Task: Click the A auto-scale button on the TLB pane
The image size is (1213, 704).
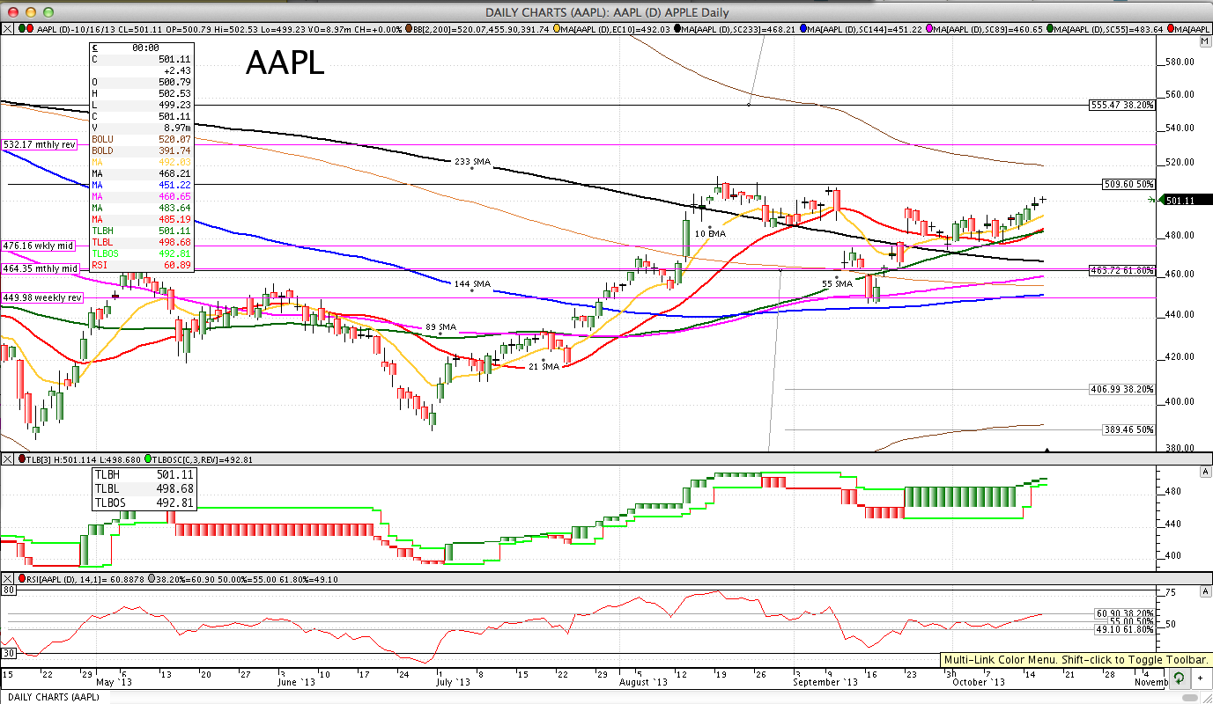Action: pyautogui.click(x=1204, y=472)
